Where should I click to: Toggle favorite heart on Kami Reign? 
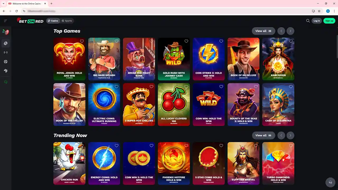pos(291,41)
